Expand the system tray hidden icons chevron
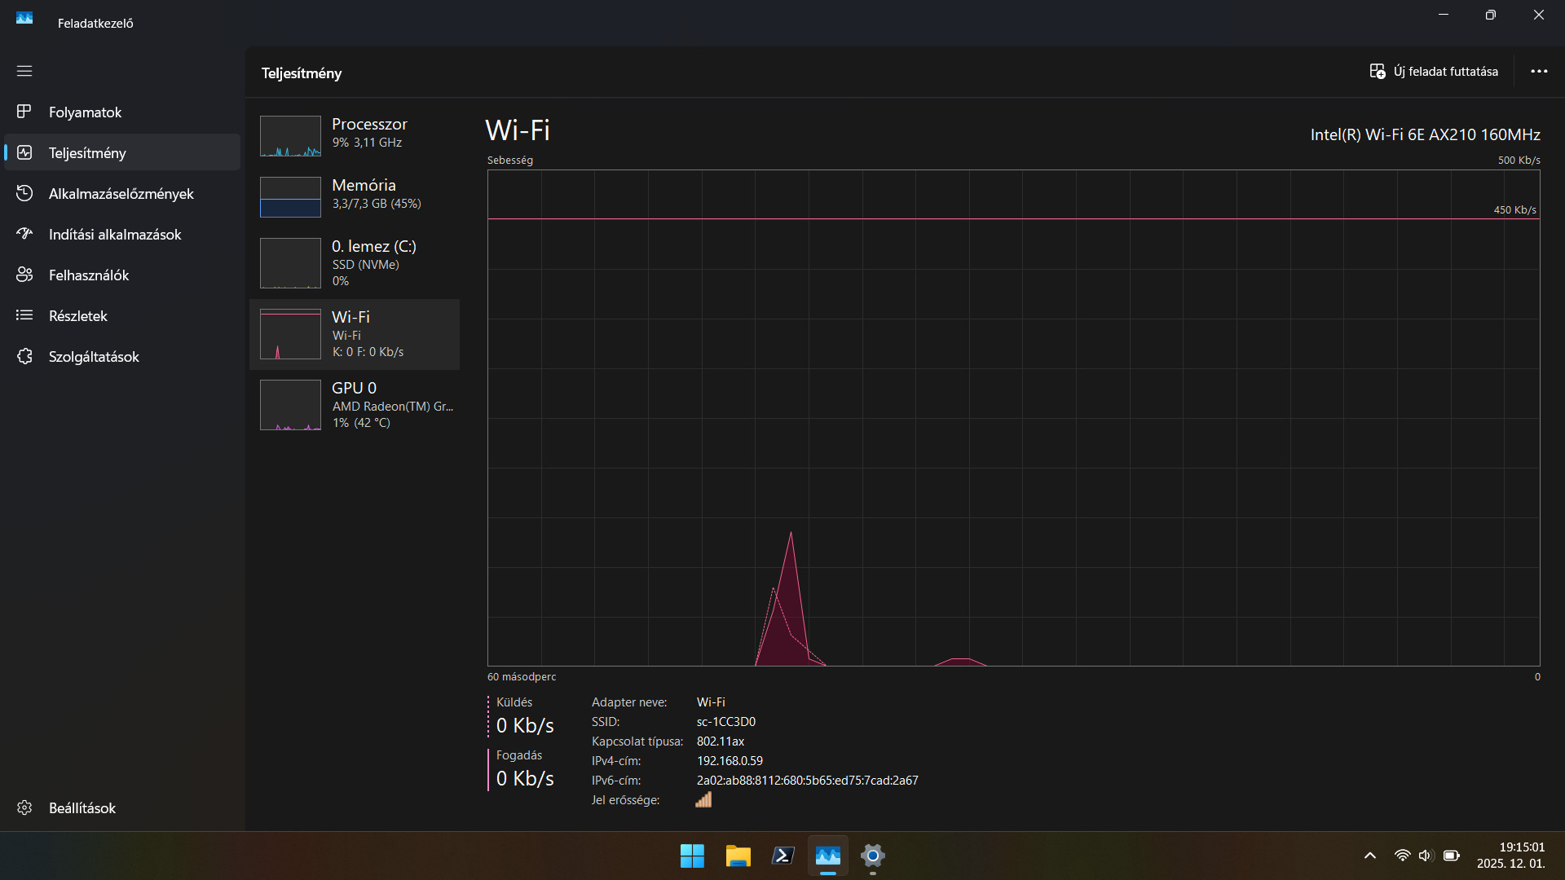The image size is (1565, 880). click(x=1370, y=856)
